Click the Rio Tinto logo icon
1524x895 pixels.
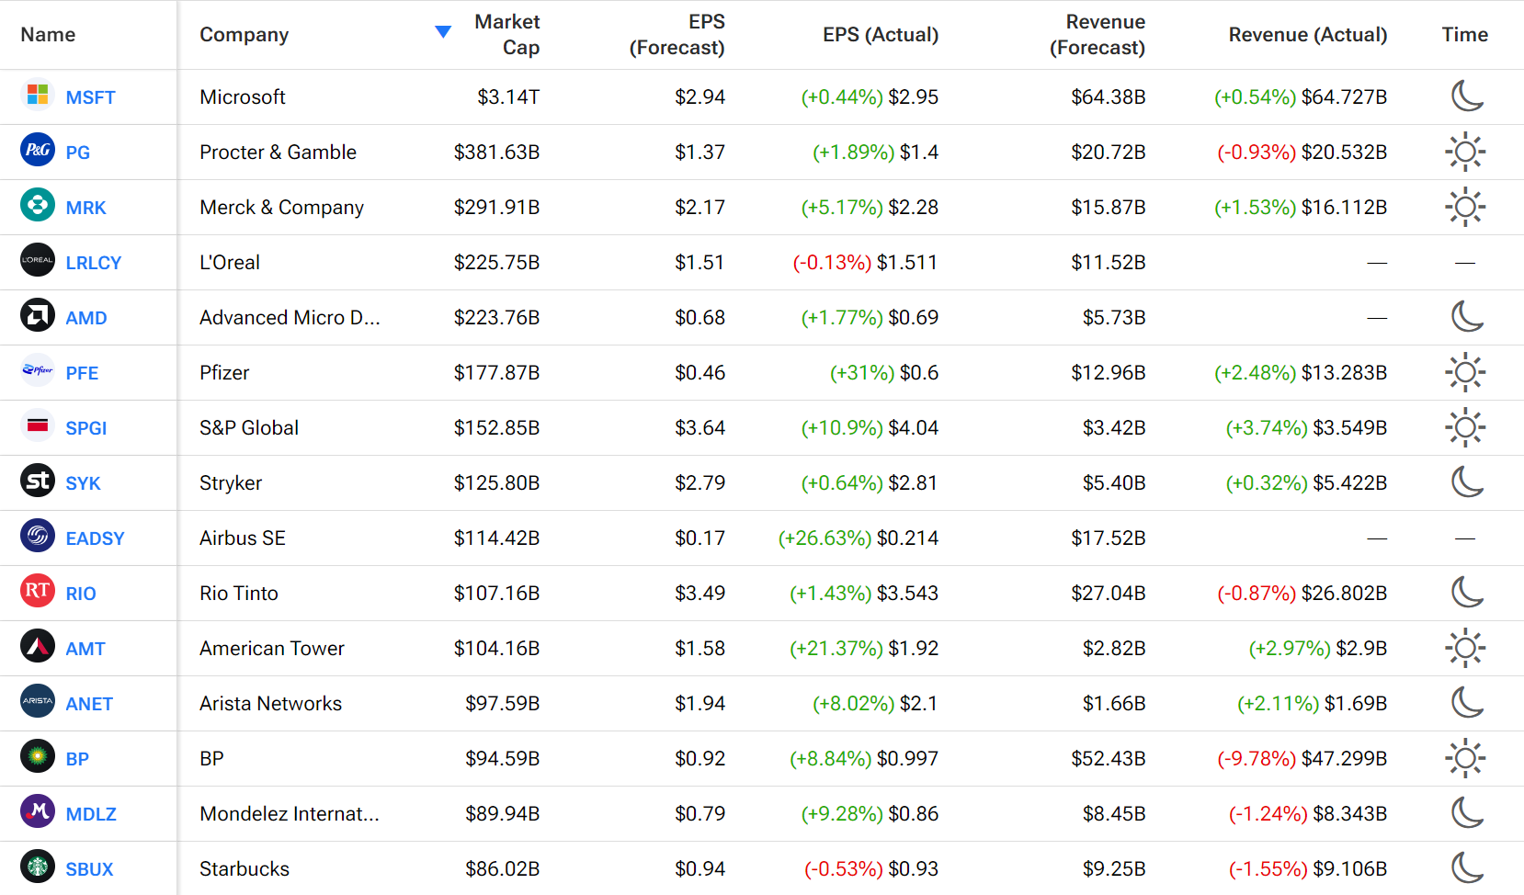point(38,591)
